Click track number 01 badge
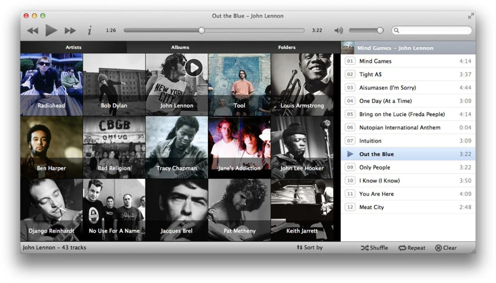 (x=350, y=61)
